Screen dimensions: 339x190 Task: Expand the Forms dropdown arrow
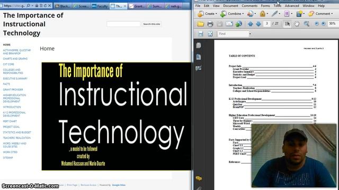[x=292, y=14]
